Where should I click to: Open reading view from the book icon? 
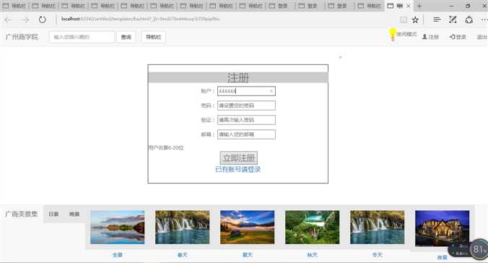click(404, 20)
